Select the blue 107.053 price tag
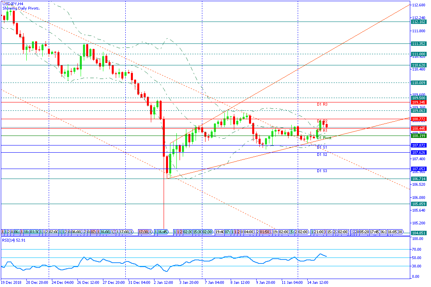Screen dimensions: 431x287 (419, 169)
